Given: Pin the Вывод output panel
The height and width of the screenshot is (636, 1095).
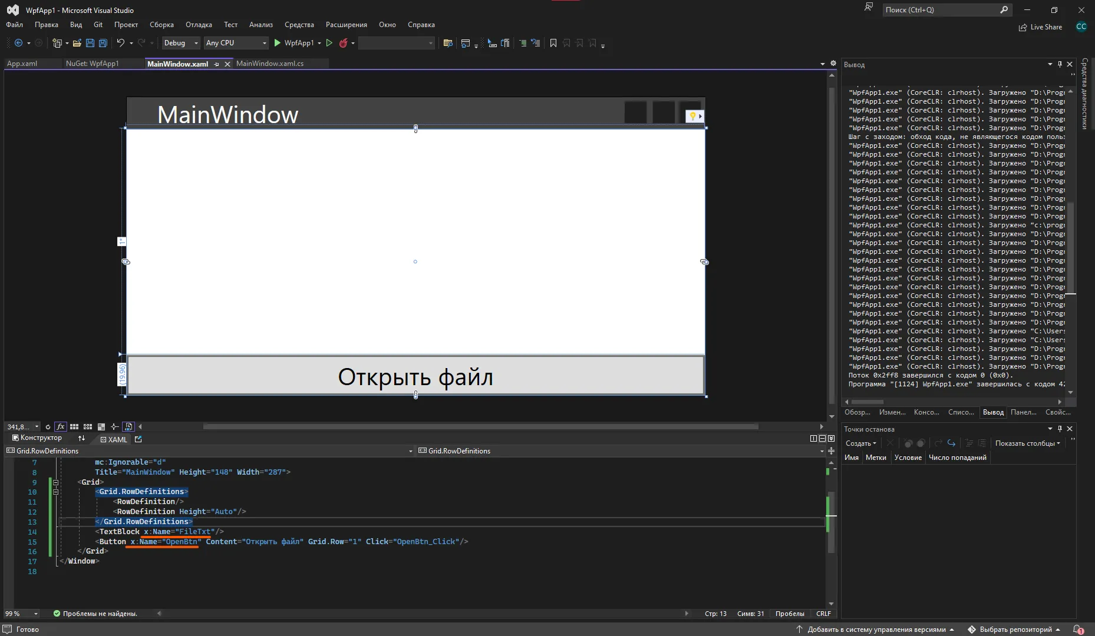Looking at the screenshot, I should click(x=1060, y=64).
